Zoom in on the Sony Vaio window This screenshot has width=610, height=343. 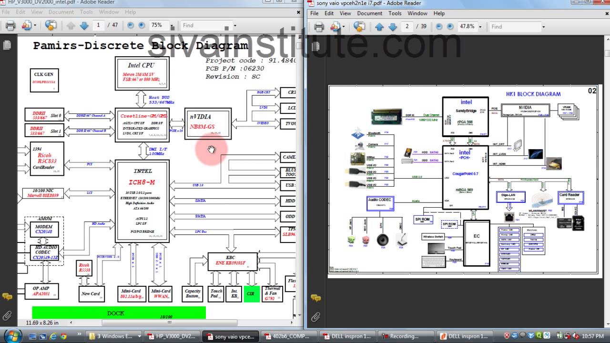pyautogui.click(x=451, y=27)
